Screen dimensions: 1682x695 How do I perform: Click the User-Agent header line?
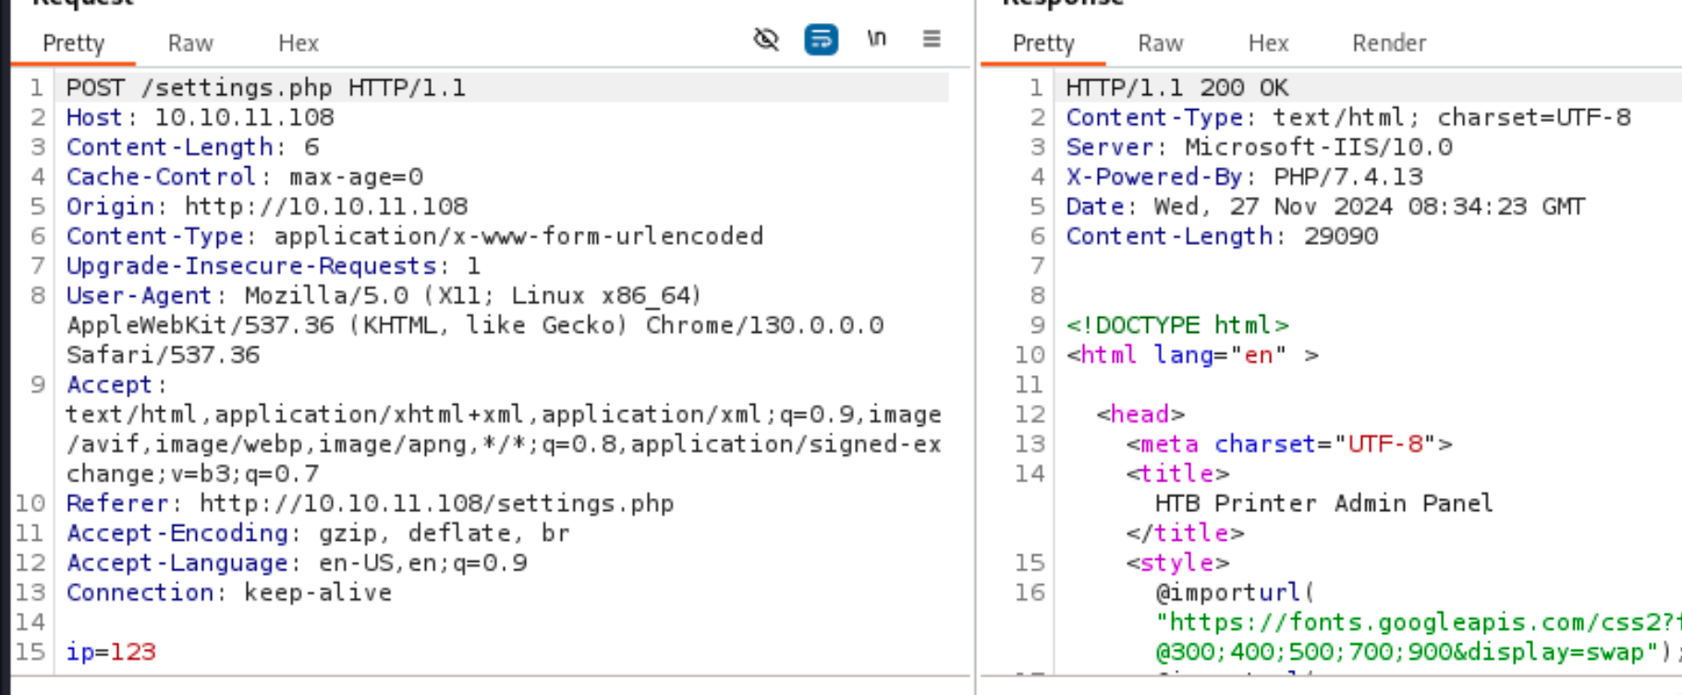[x=384, y=296]
